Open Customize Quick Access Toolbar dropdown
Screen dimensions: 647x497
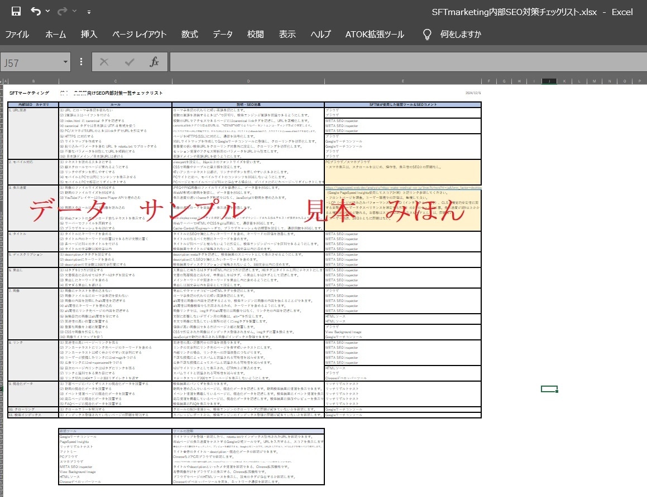coord(89,12)
